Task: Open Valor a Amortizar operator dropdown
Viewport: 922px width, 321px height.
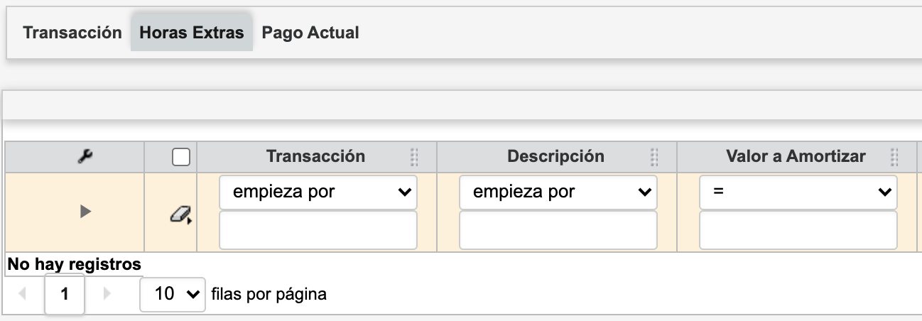Action: [798, 192]
